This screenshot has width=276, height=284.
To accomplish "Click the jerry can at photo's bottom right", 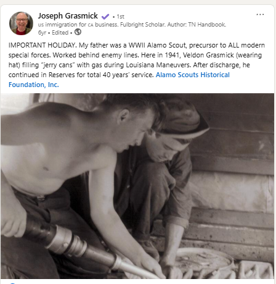I will [256, 270].
